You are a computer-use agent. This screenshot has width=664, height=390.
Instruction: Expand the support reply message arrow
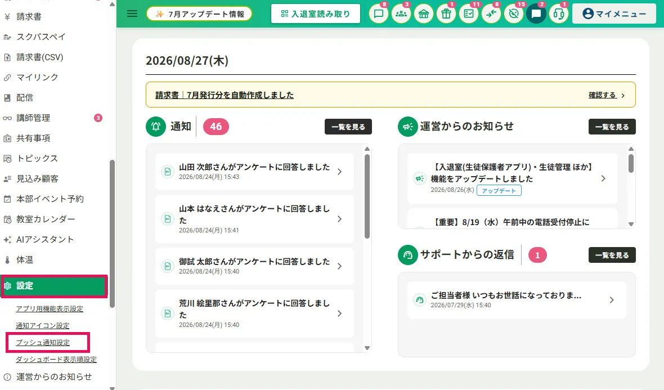coord(612,300)
